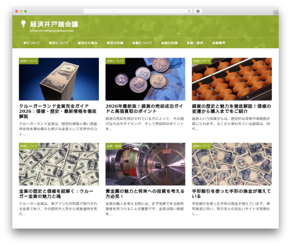Click category tag on the dollar stack image
The height and width of the screenshot is (246, 291).
[29, 61]
